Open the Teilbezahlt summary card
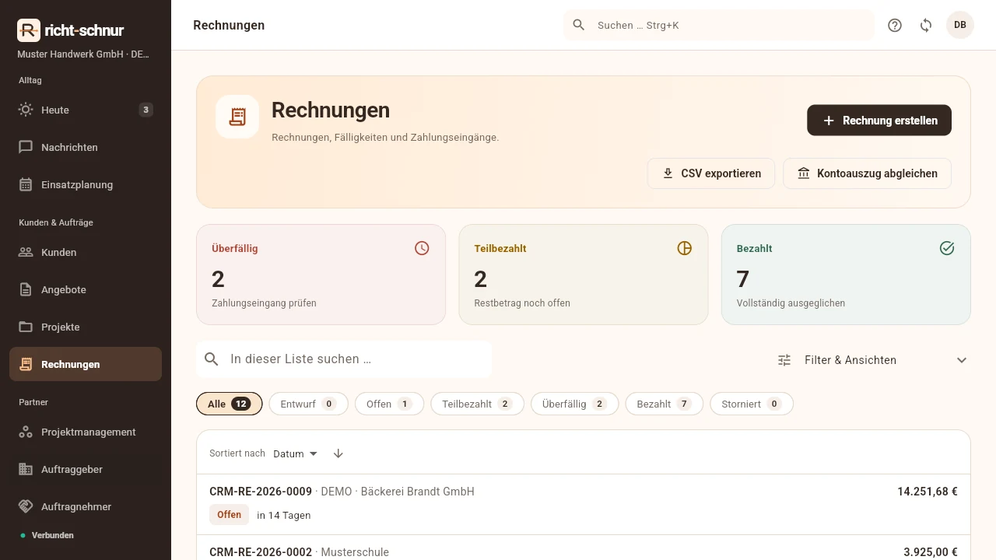The image size is (996, 560). click(x=584, y=275)
